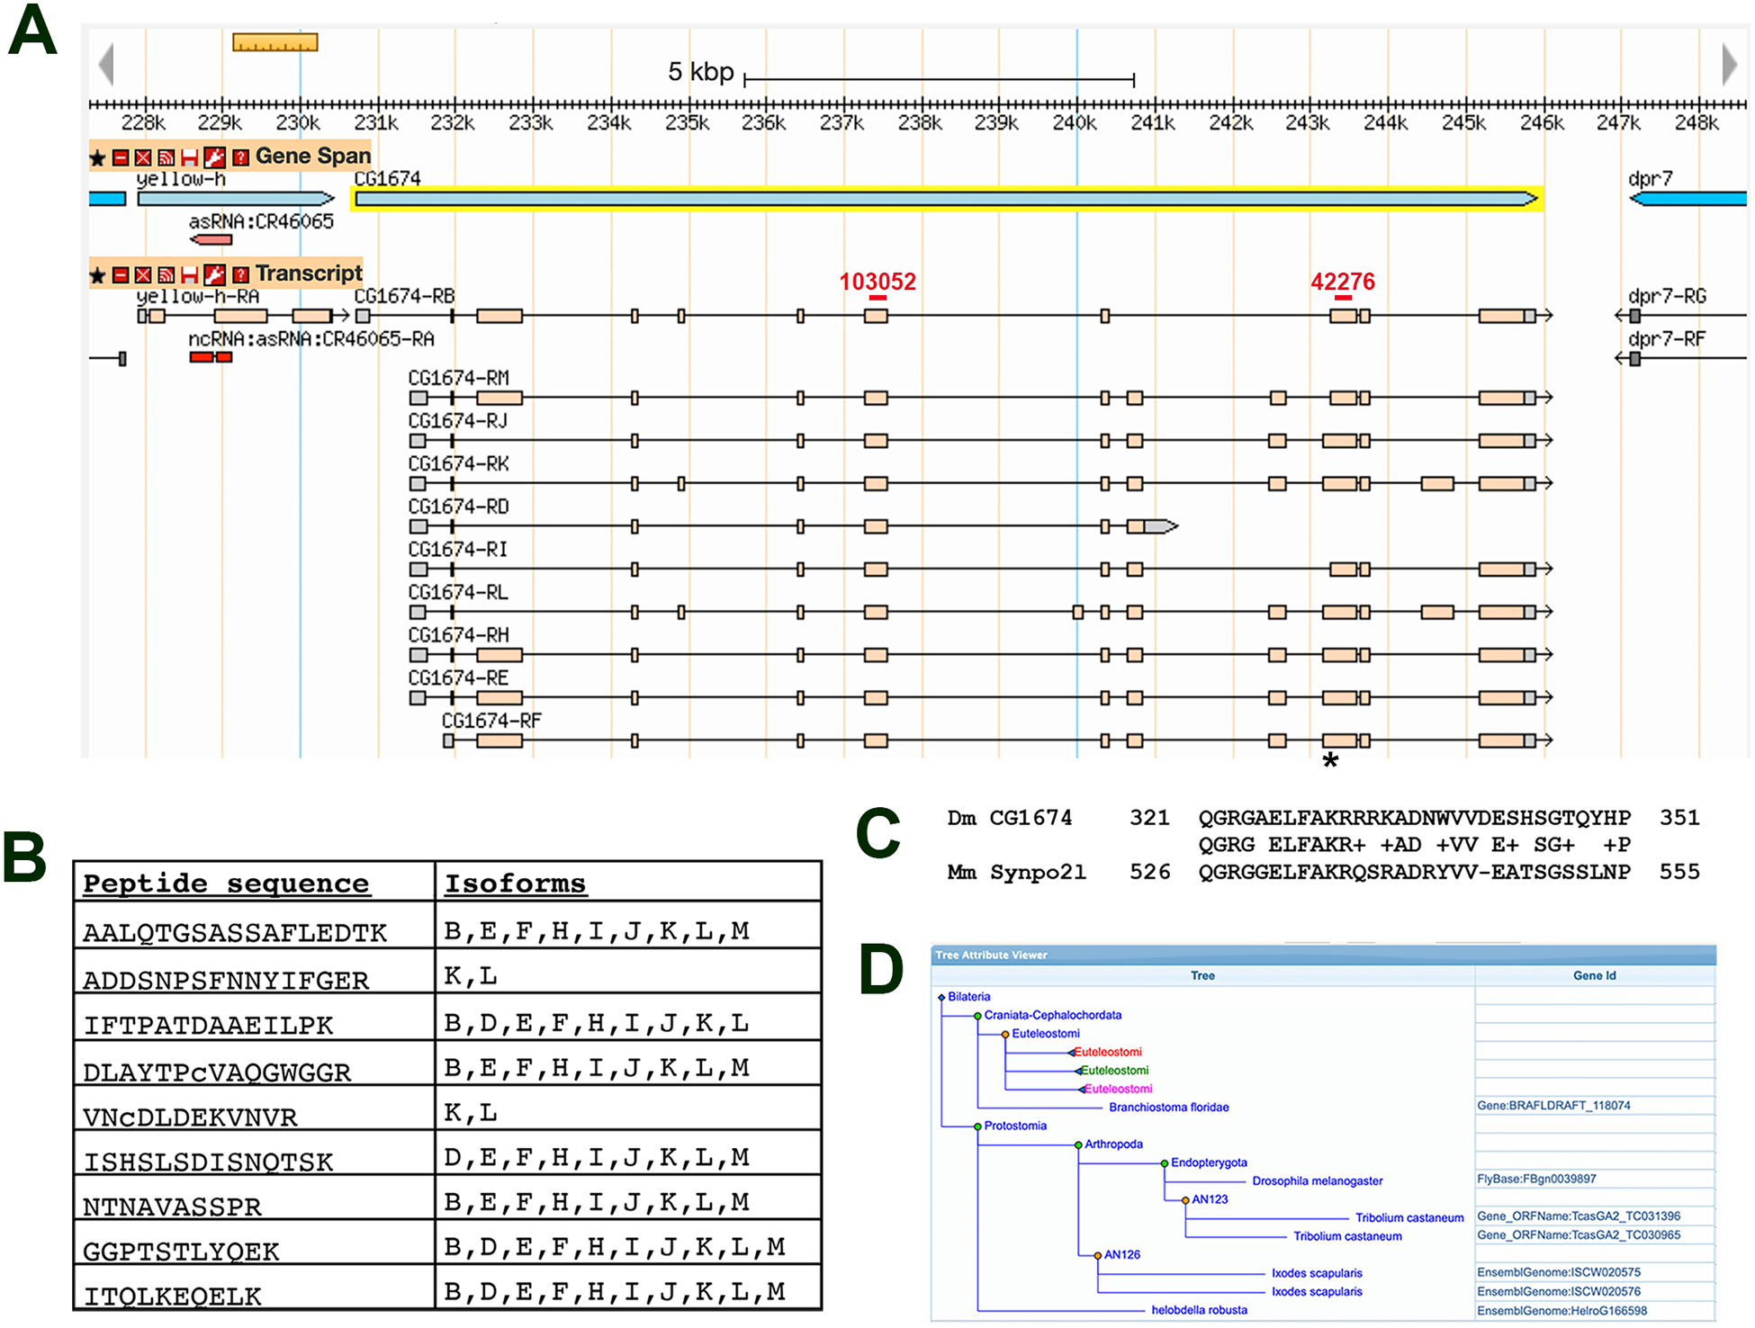The height and width of the screenshot is (1328, 1755).
Task: Collapse the Craniata-Cephalochordata tree node
Action: click(x=977, y=1016)
